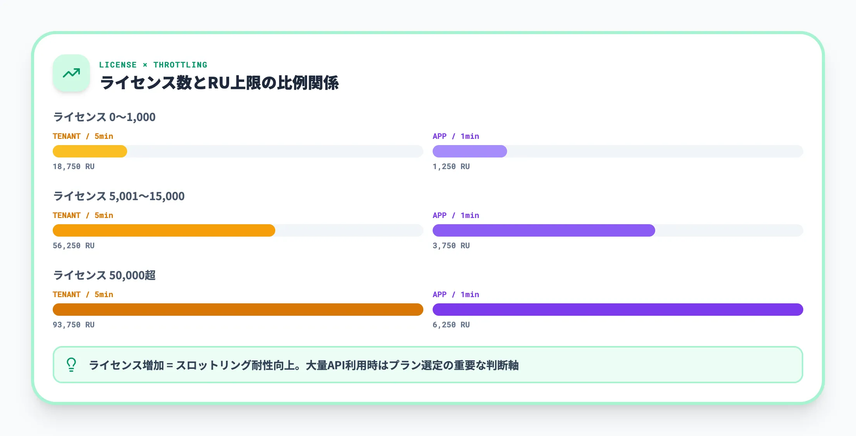The height and width of the screenshot is (436, 856).
Task: Select the ライセンス 5,001〜15,000 heading
Action: [x=119, y=196]
